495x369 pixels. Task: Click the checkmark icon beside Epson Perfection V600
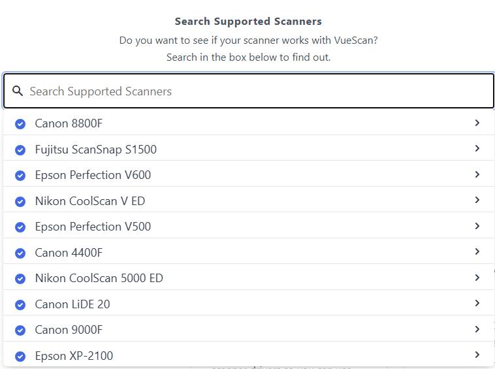tap(20, 176)
